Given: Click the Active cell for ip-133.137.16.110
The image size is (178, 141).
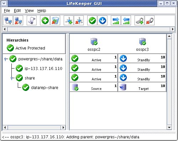Looking at the screenshot, I should click(x=94, y=68).
